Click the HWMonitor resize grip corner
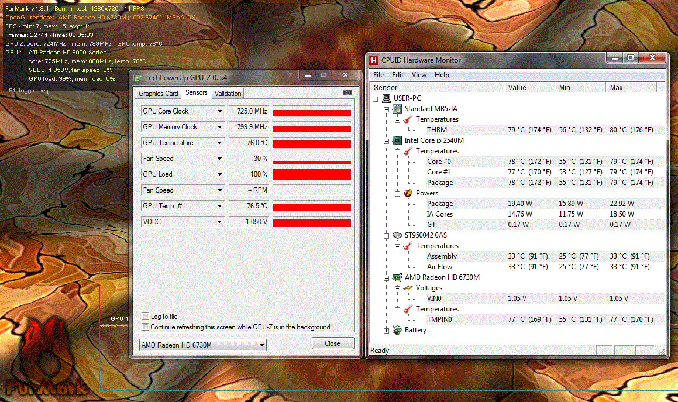The image size is (678, 402). tap(662, 351)
